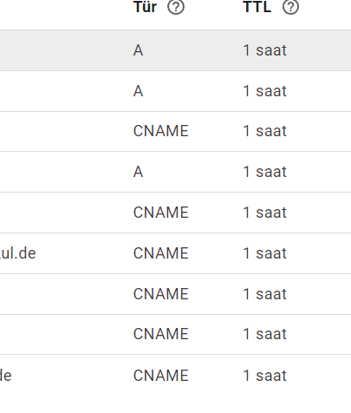The image size is (351, 413).
Task: Select the third A record, below first CNAME
Action: tap(138, 172)
